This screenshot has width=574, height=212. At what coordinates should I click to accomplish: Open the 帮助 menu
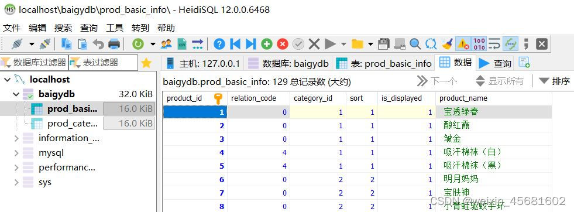pyautogui.click(x=166, y=28)
